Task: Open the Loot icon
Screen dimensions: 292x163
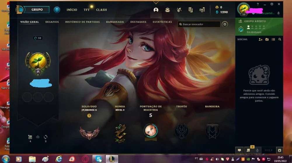Action: pos(190,10)
